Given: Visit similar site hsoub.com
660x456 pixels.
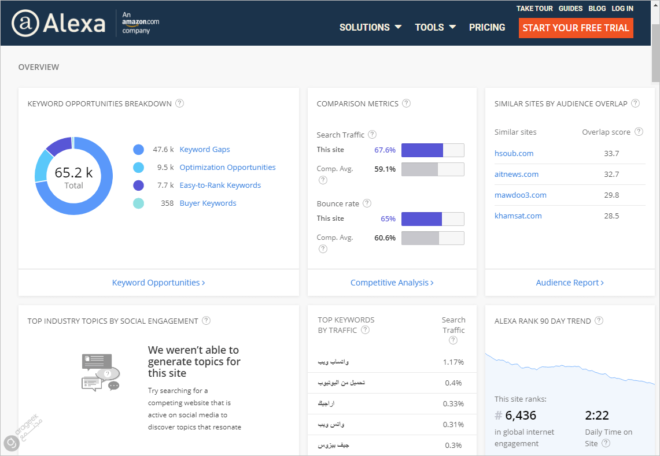Looking at the screenshot, I should (514, 154).
